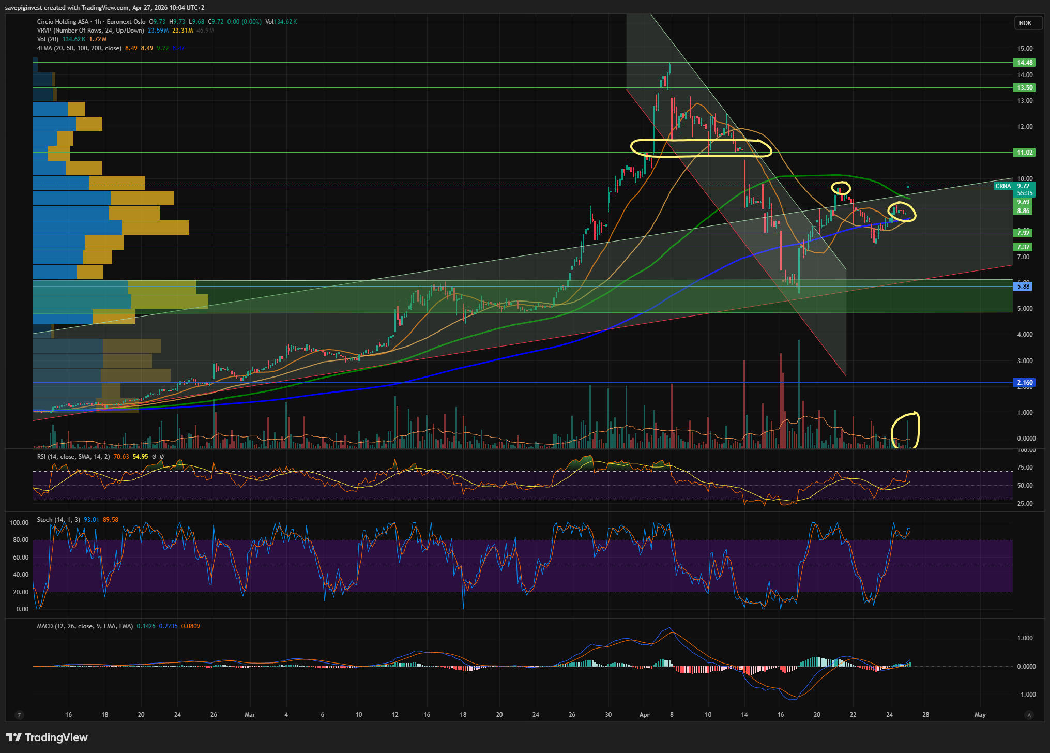Click the Stoch (14, 1, 3) legend
Viewport: 1050px width, 753px height.
tap(58, 520)
